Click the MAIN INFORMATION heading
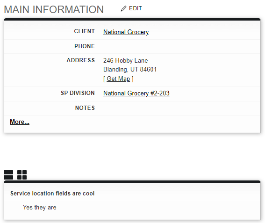This screenshot has height=223, width=265. click(x=54, y=9)
